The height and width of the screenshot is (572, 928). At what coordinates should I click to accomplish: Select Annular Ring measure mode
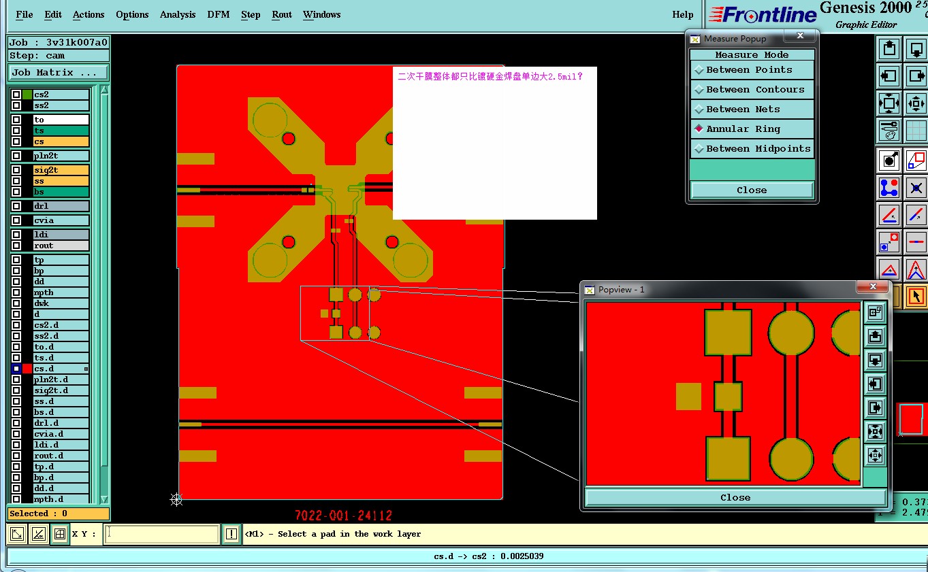(752, 129)
